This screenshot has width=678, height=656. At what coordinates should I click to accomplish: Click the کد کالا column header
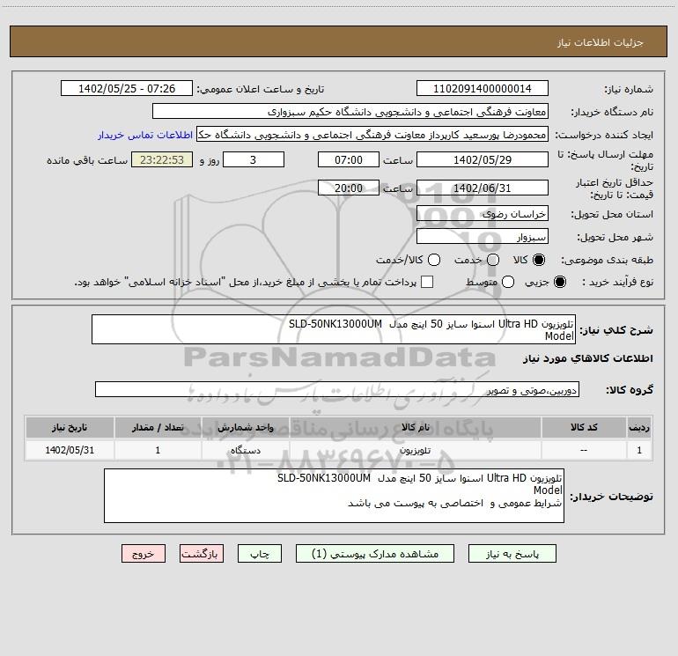[584, 427]
